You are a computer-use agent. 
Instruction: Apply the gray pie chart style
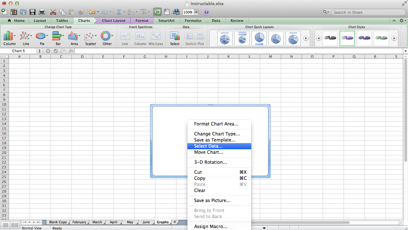click(330, 38)
